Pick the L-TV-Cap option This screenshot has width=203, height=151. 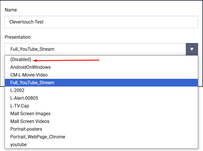(19, 106)
